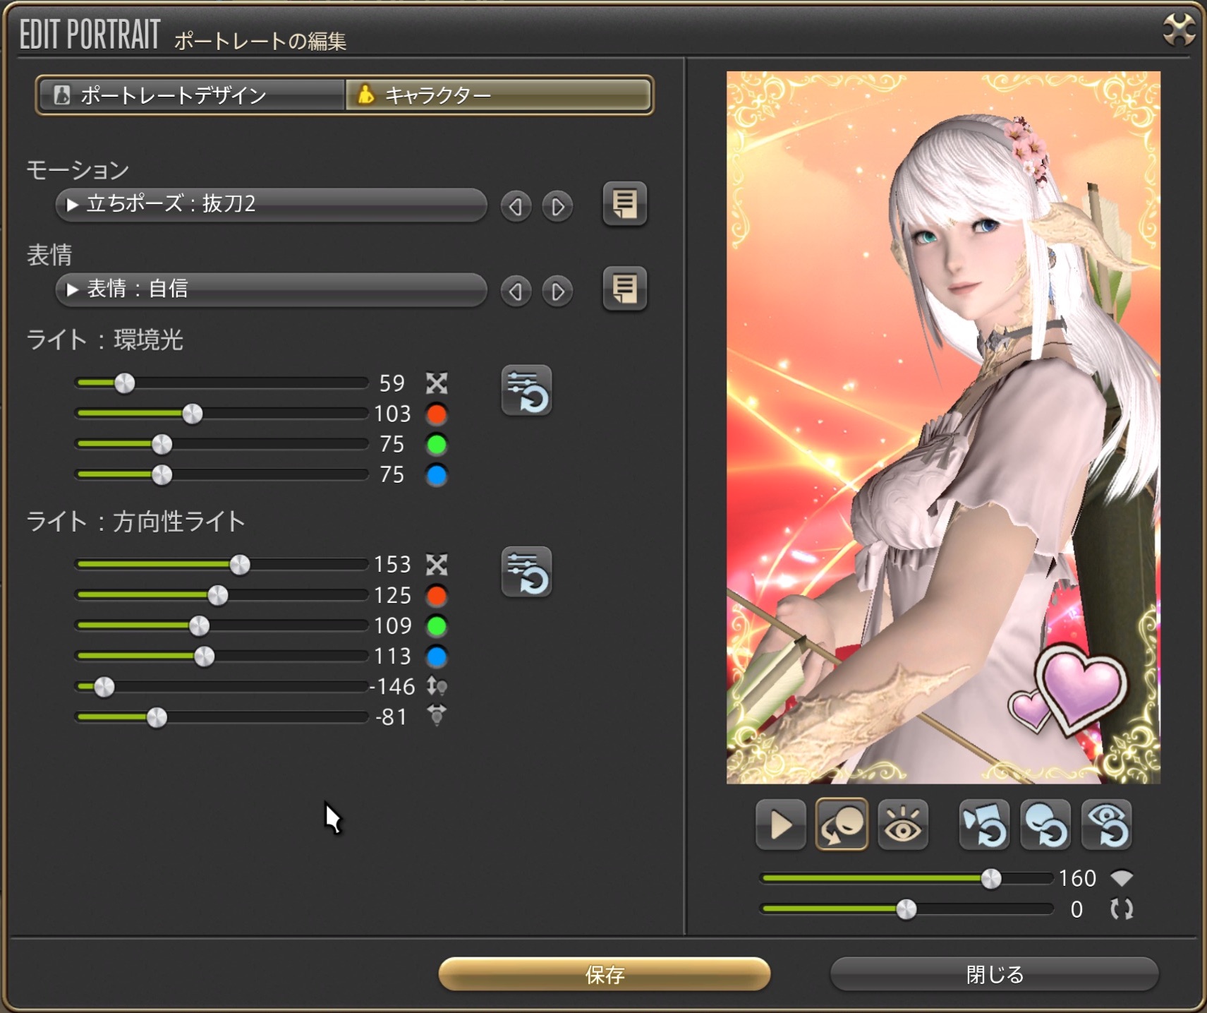Click the zoom icon beside 160
Viewport: 1207px width, 1013px height.
(1122, 878)
